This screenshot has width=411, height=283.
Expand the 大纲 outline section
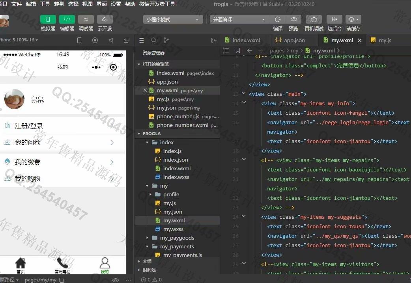point(139,261)
